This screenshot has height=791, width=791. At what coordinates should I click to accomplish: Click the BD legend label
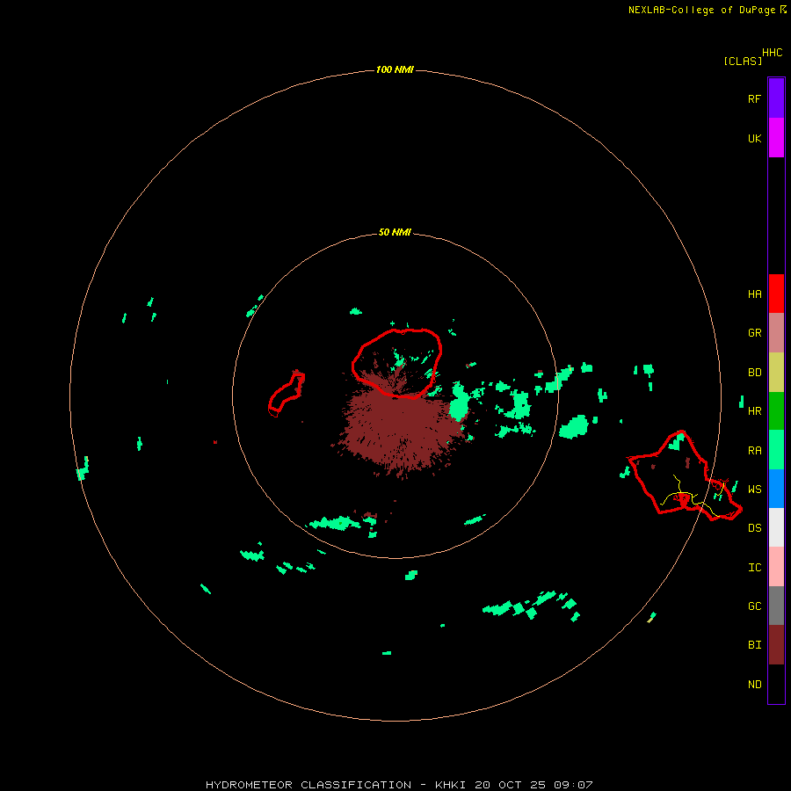click(x=754, y=373)
